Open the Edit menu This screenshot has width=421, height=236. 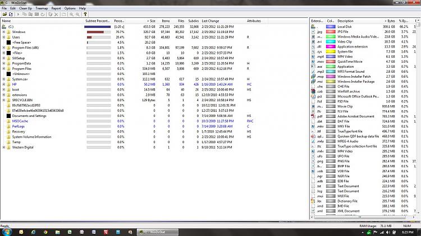point(12,8)
